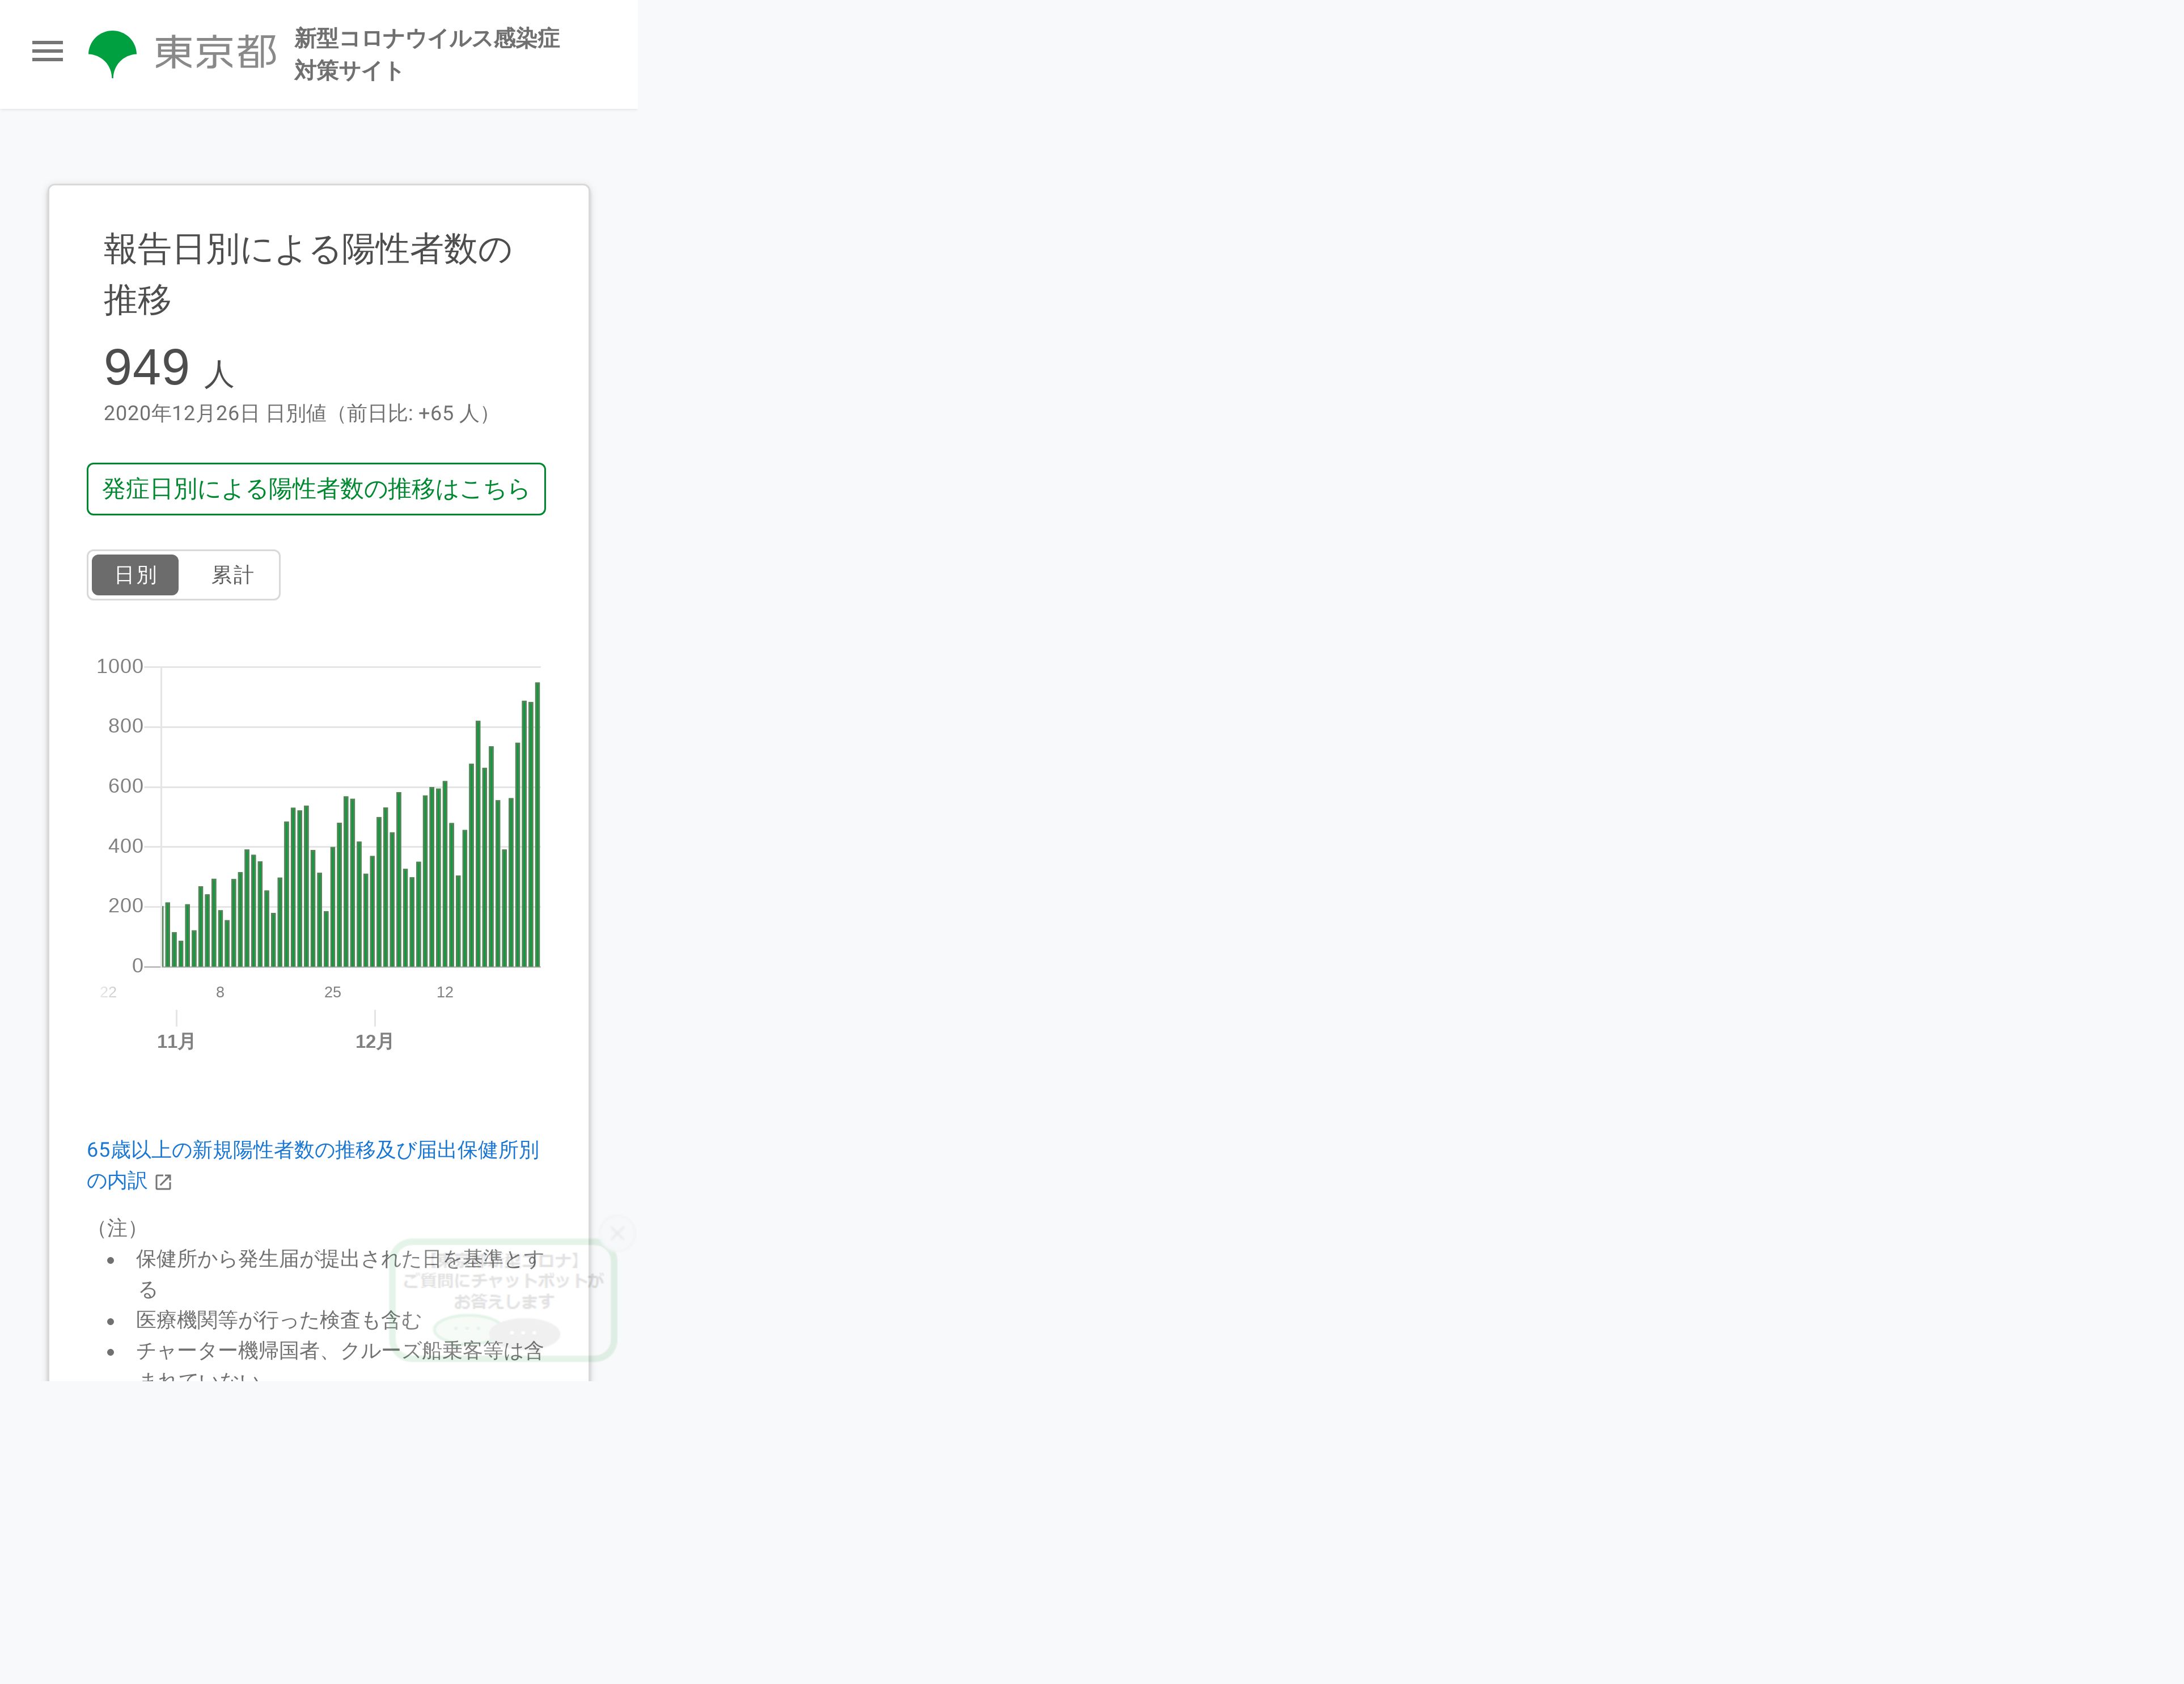Click the 8 date tick label
The image size is (2184, 1684).
pyautogui.click(x=220, y=992)
